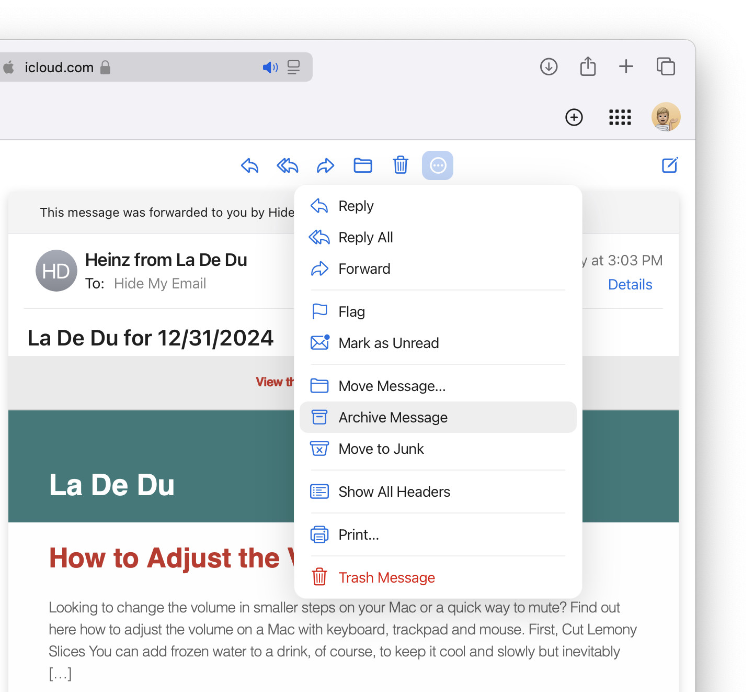Open the iCloud app launcher grid
754x692 pixels.
[620, 117]
